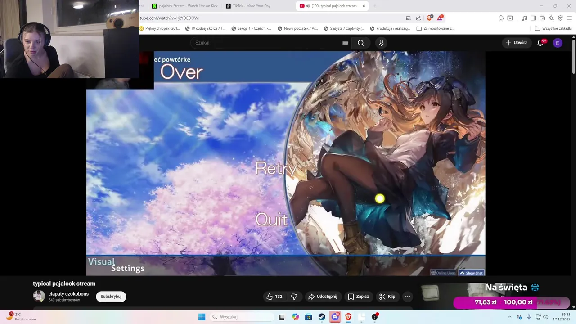
Task: Open the Produkcja i realizacj... bookmark
Action: point(390,28)
